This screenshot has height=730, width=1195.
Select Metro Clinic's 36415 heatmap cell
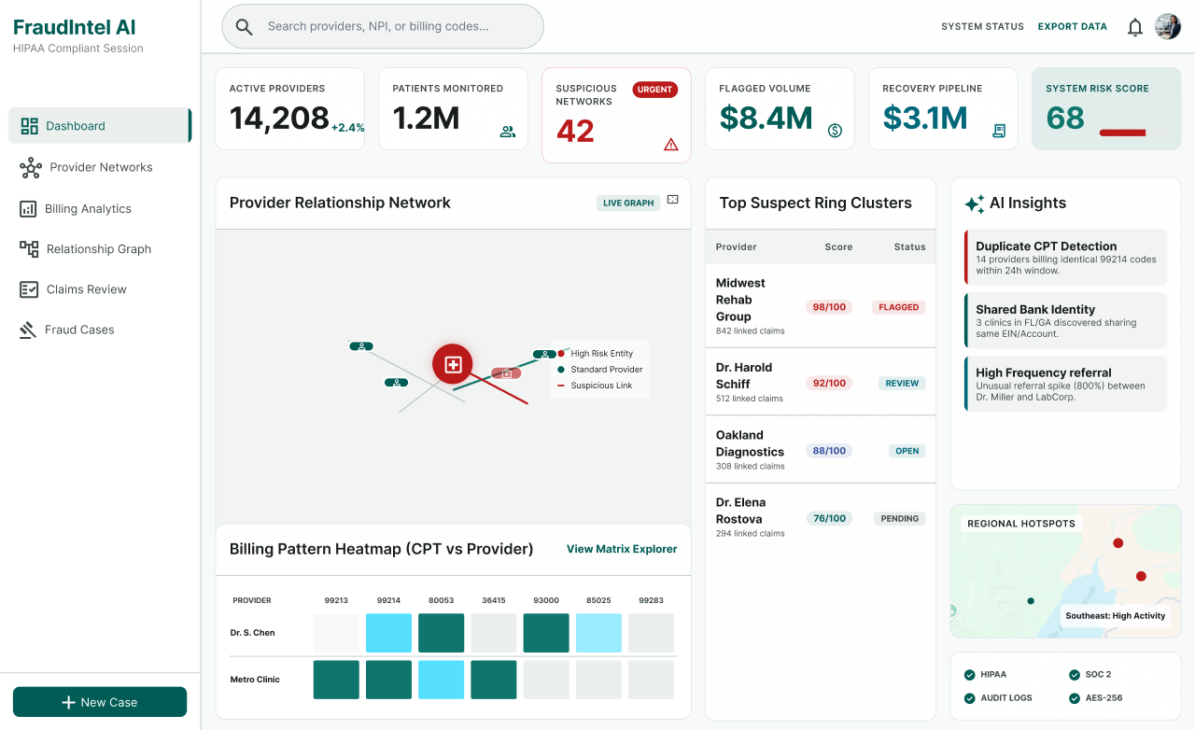point(493,680)
